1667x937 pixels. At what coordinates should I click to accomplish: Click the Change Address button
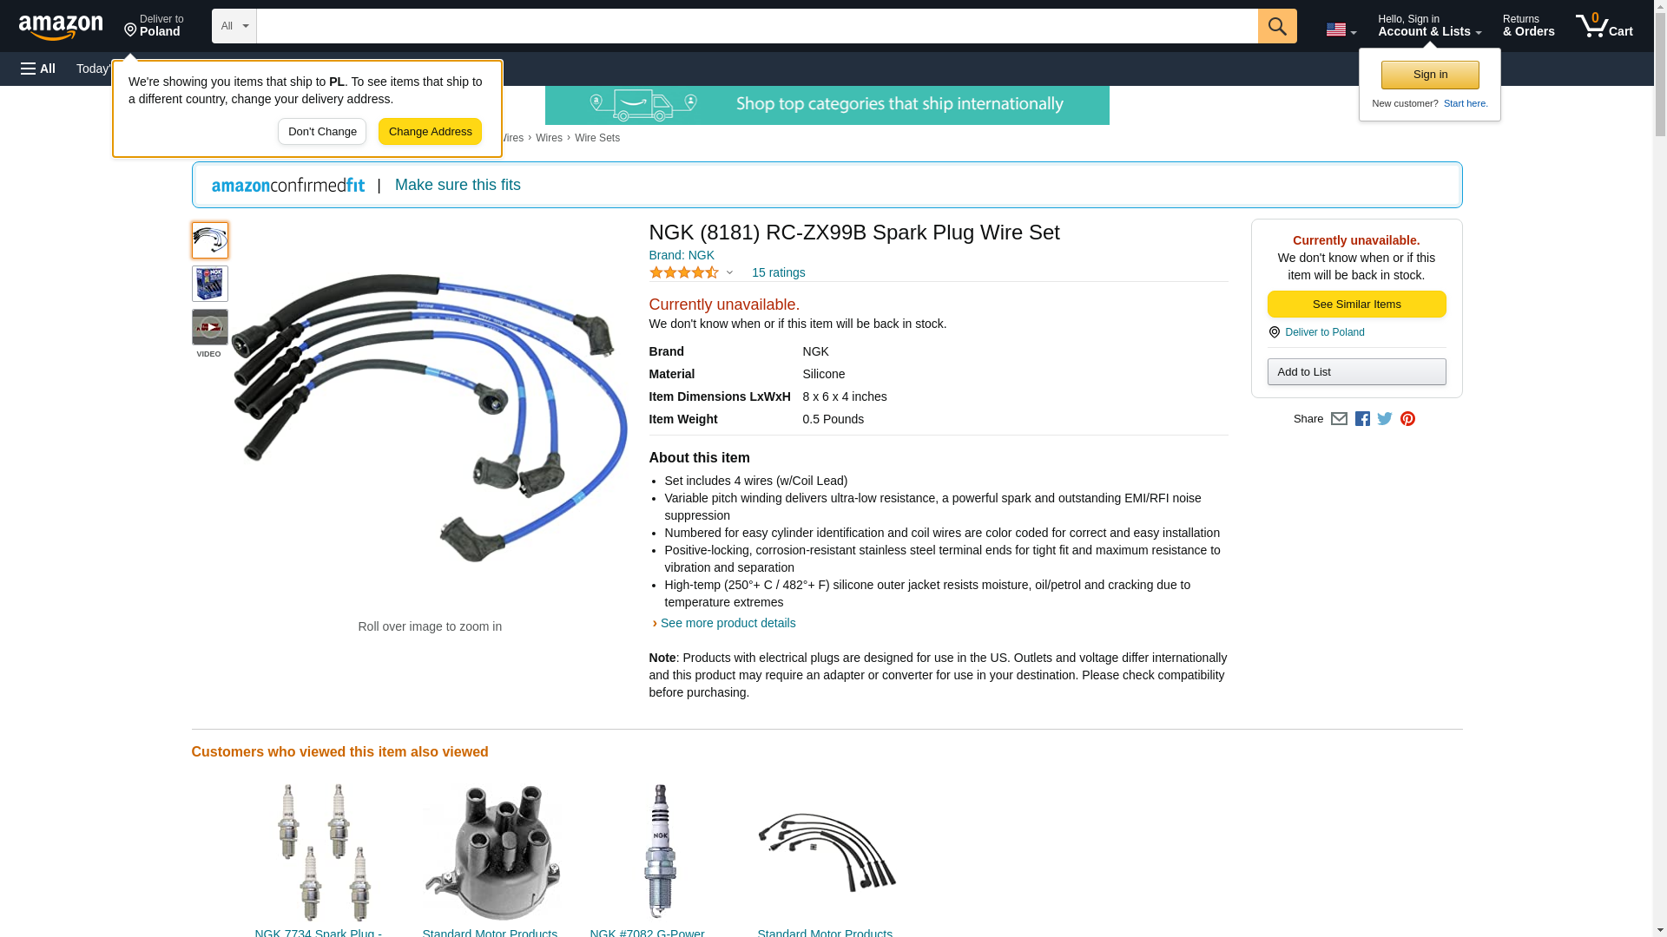430,132
